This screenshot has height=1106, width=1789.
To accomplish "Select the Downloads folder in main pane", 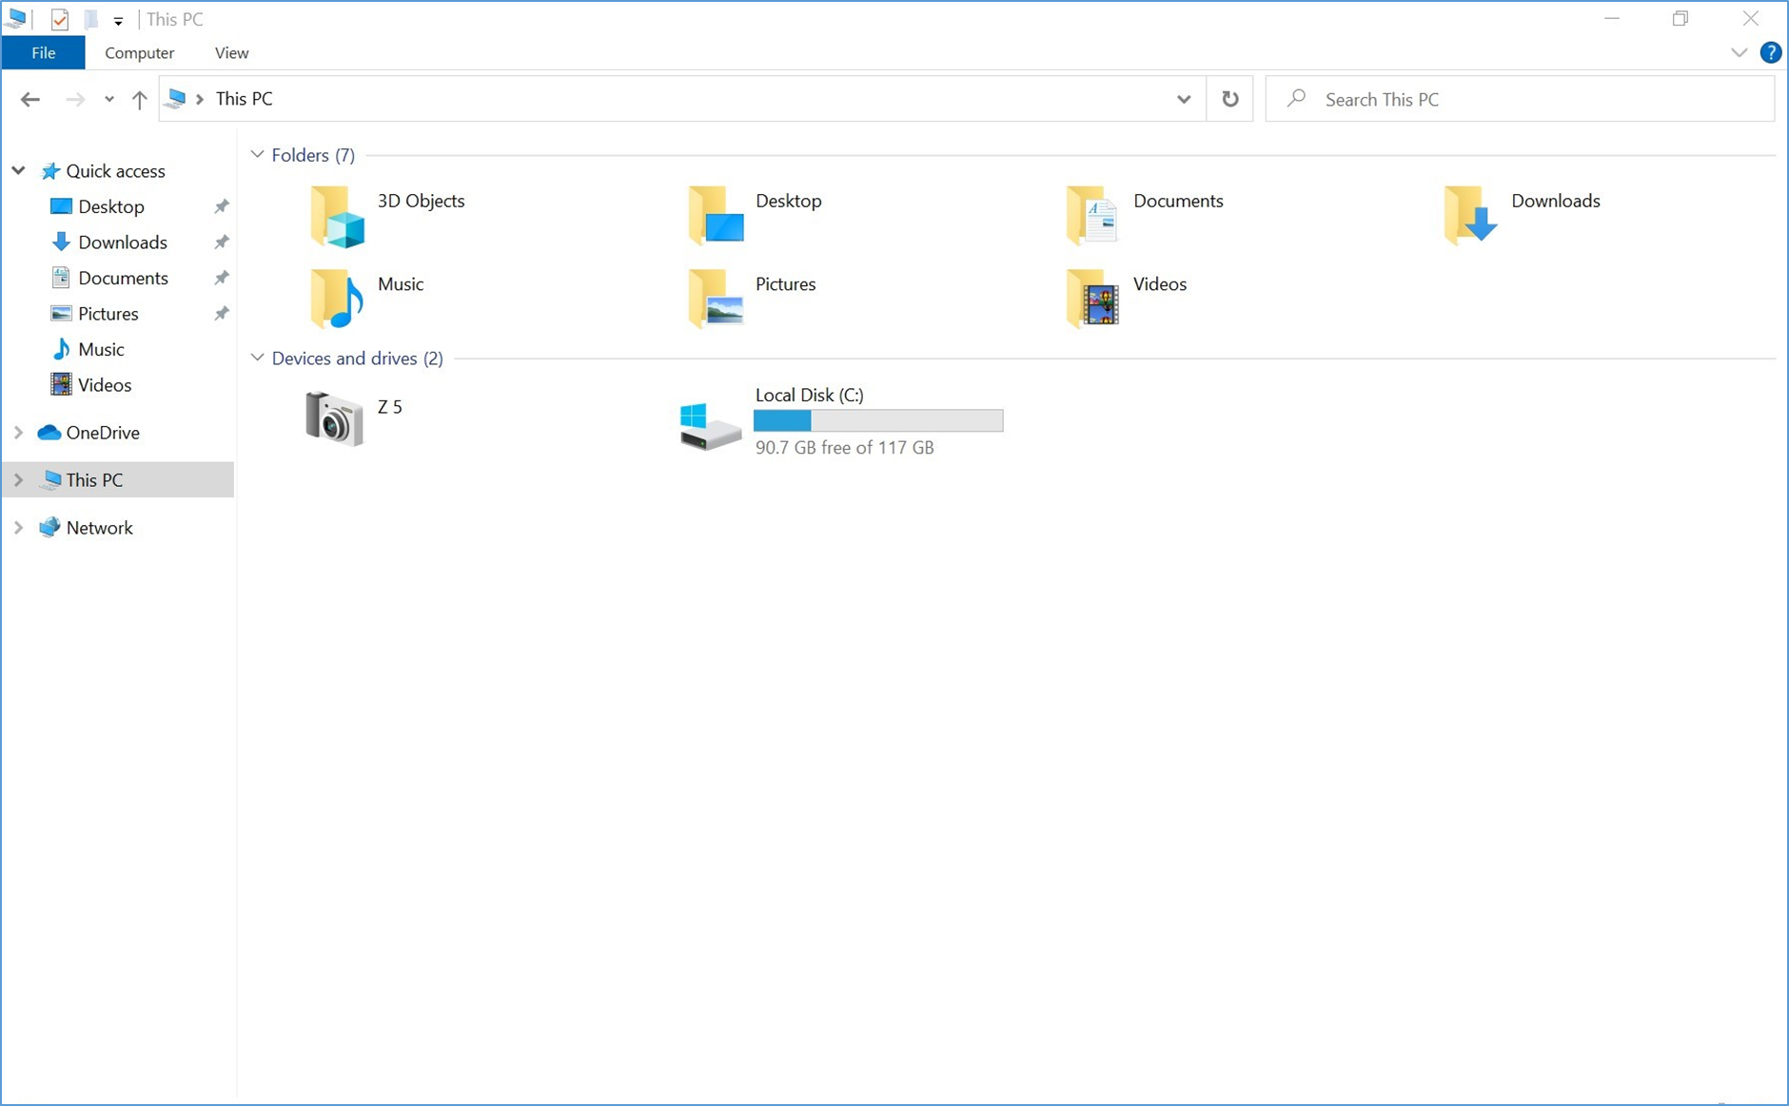I will click(1555, 201).
